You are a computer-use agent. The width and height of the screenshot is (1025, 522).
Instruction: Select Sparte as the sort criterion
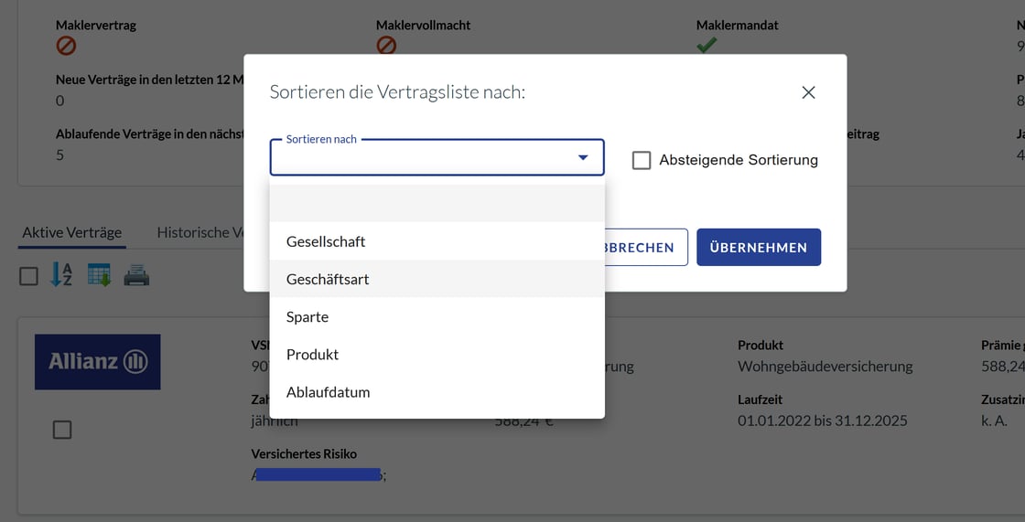[307, 316]
